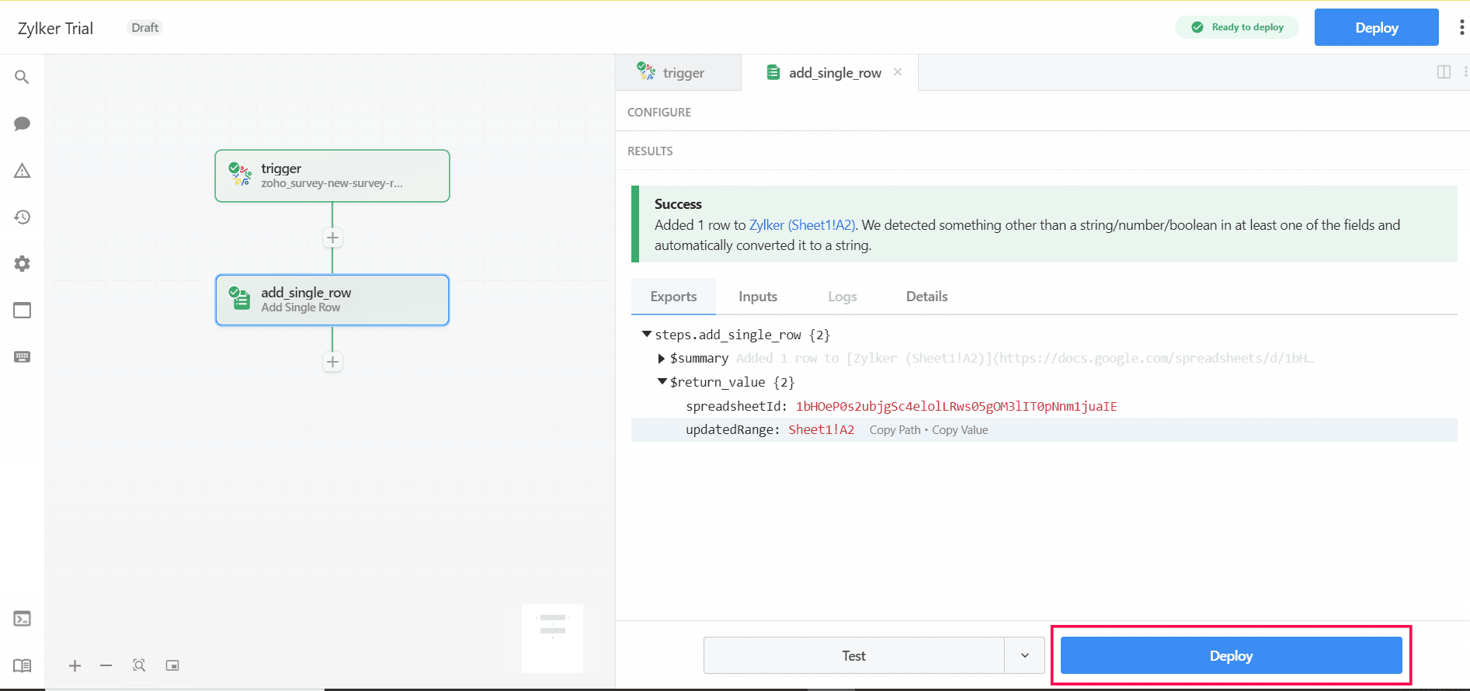The height and width of the screenshot is (691, 1470).
Task: Switch to the trigger tab
Action: point(678,72)
